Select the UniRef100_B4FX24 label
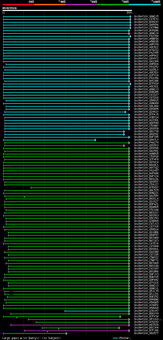Viewport: 163px width, 340px height. point(146,176)
